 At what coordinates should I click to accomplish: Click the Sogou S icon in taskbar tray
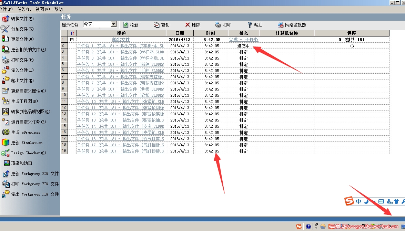coord(299,227)
